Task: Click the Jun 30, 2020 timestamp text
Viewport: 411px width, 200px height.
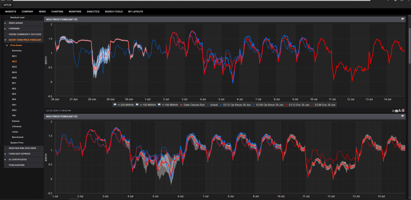Action: [x=58, y=110]
